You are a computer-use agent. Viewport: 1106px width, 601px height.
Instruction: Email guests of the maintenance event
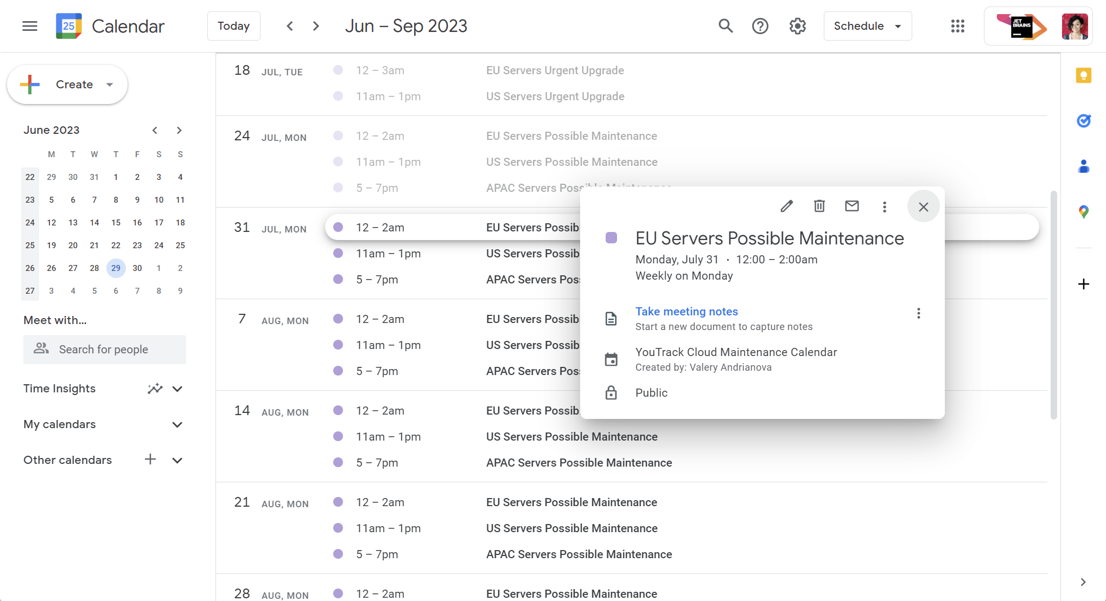[851, 206]
